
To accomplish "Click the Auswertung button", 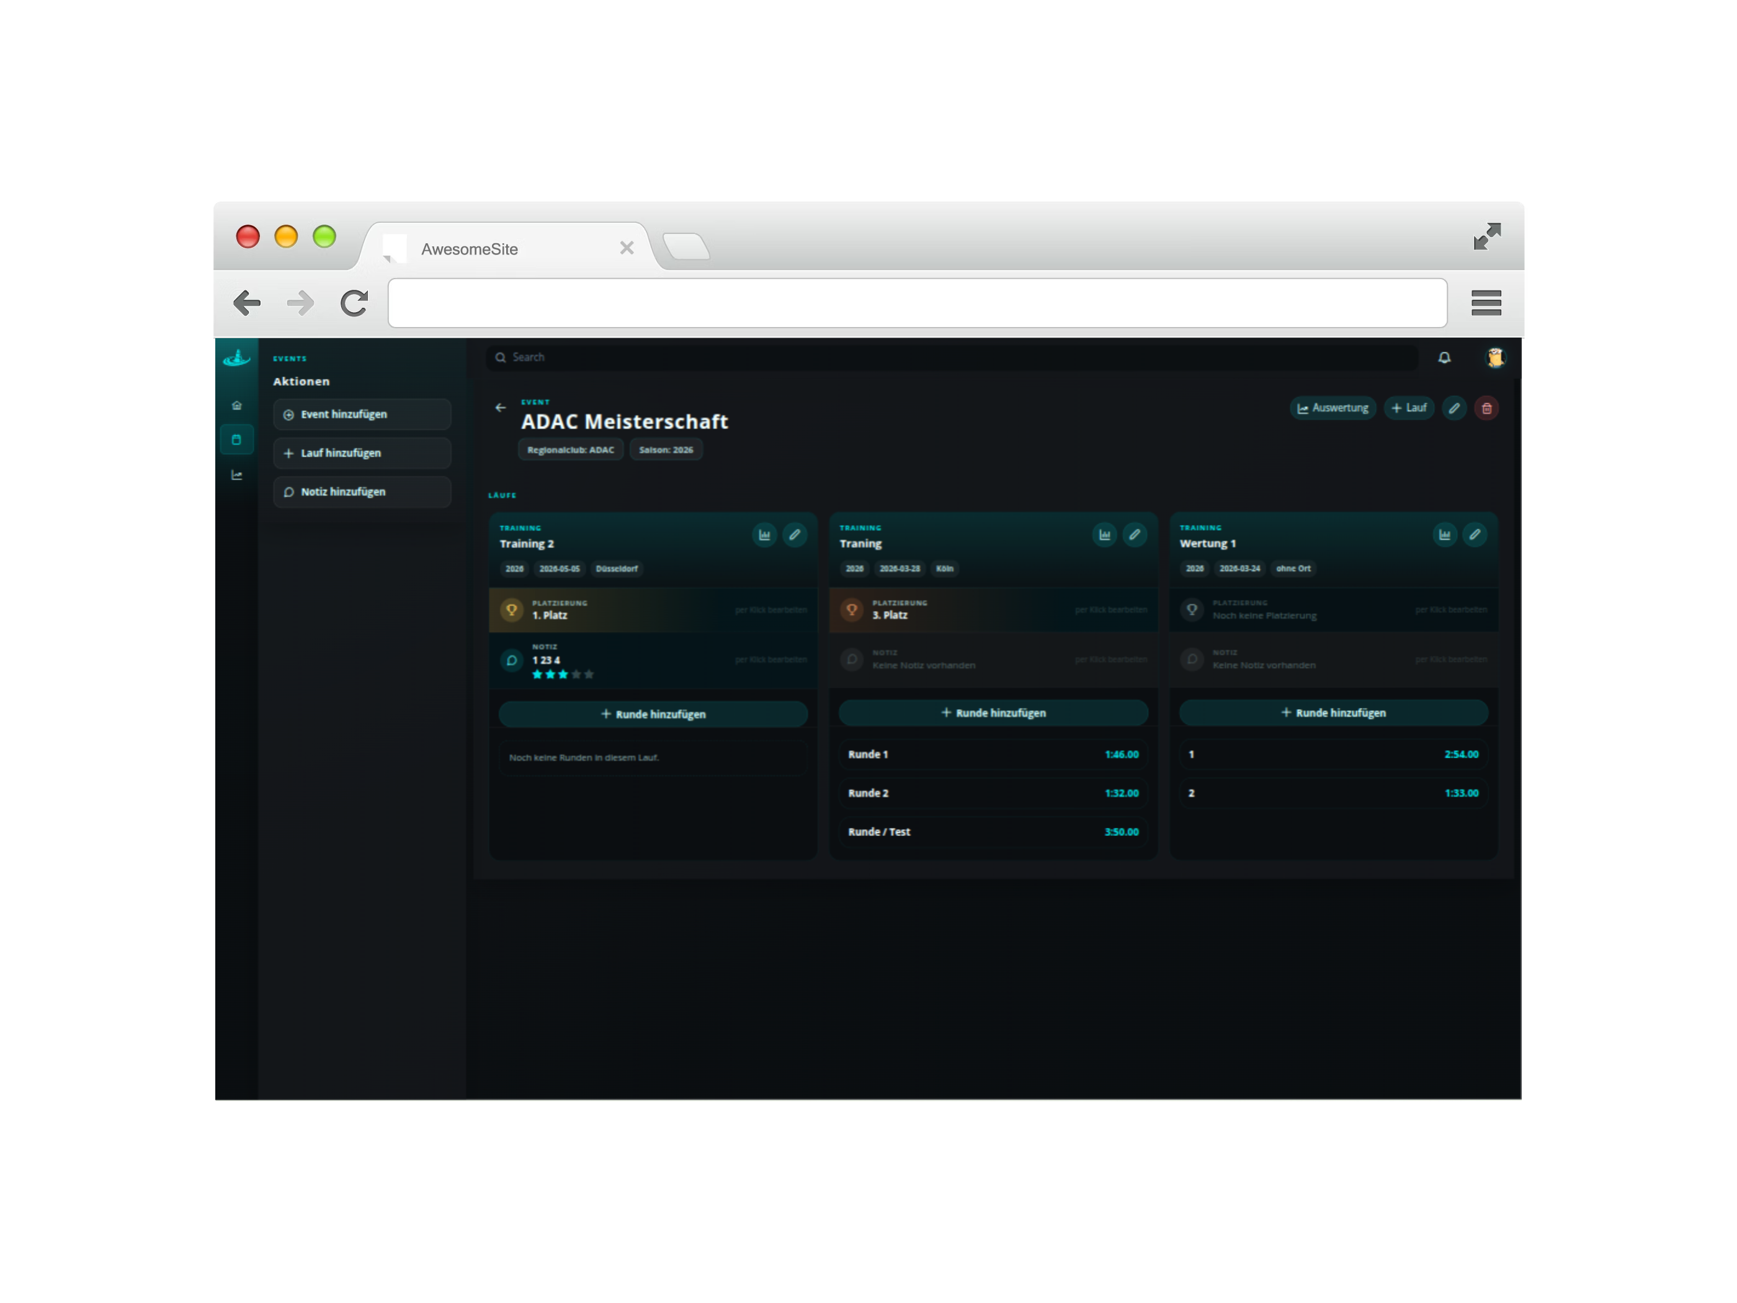I will pos(1333,408).
